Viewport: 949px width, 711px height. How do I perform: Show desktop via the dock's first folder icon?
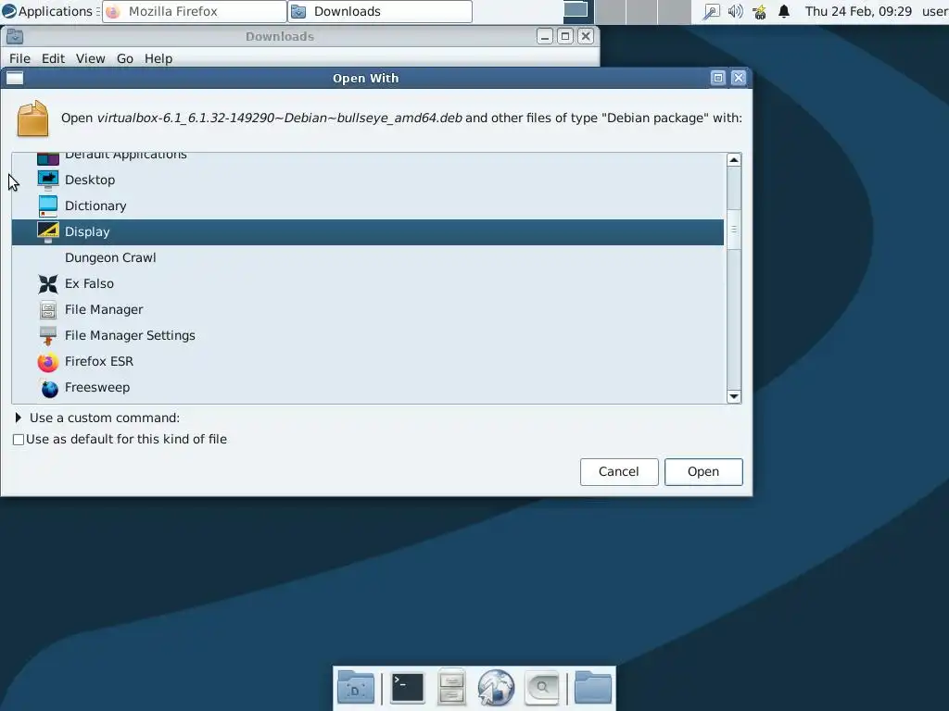[356, 688]
